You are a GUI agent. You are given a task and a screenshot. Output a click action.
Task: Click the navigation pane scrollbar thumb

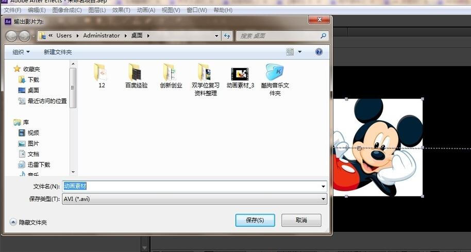click(73, 88)
